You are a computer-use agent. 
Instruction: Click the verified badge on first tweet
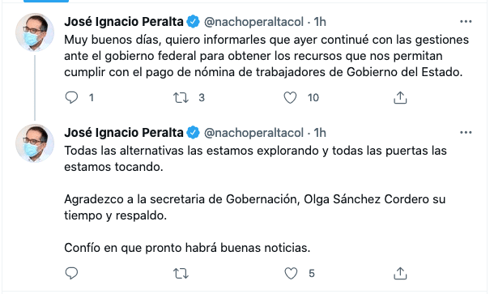click(193, 22)
